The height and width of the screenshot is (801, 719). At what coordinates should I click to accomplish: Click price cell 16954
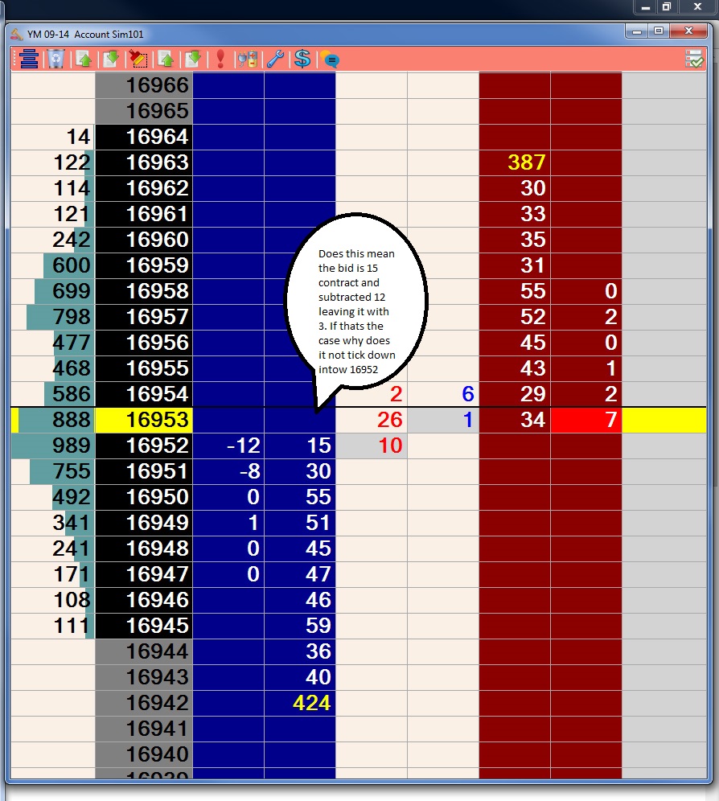(144, 394)
